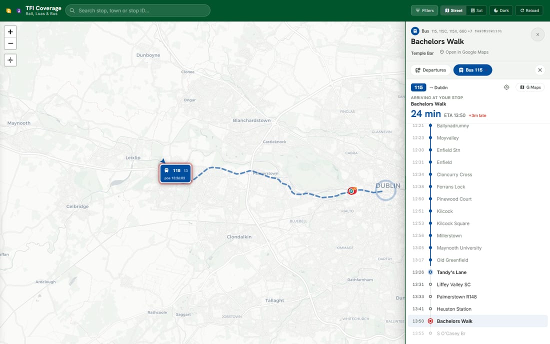
Task: Click the ETA 13:50 text
Action: (x=454, y=115)
